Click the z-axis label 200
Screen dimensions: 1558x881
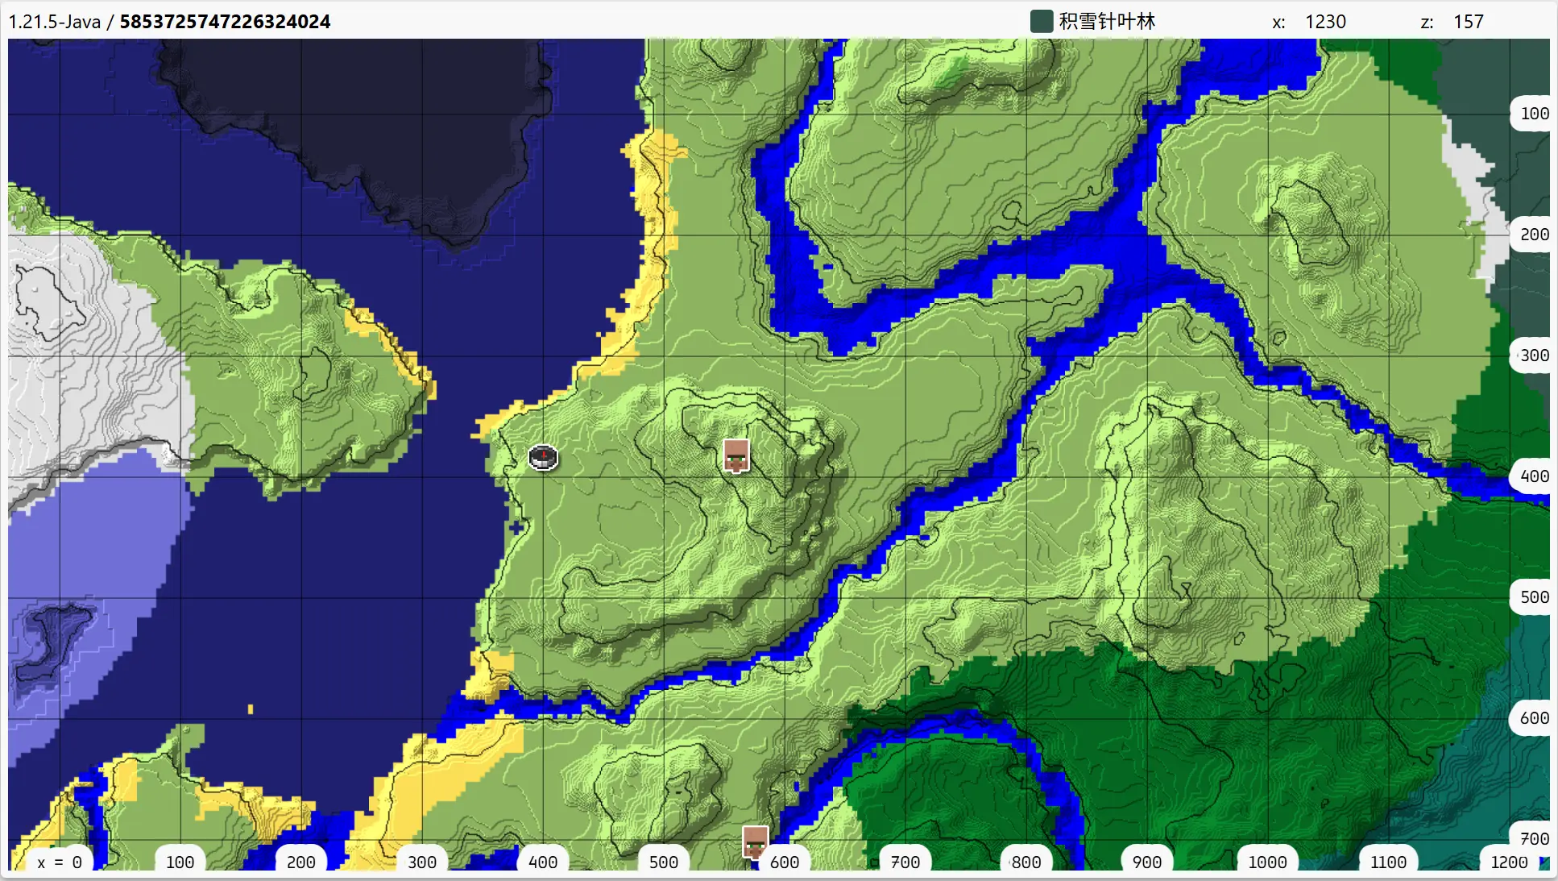(x=1533, y=235)
